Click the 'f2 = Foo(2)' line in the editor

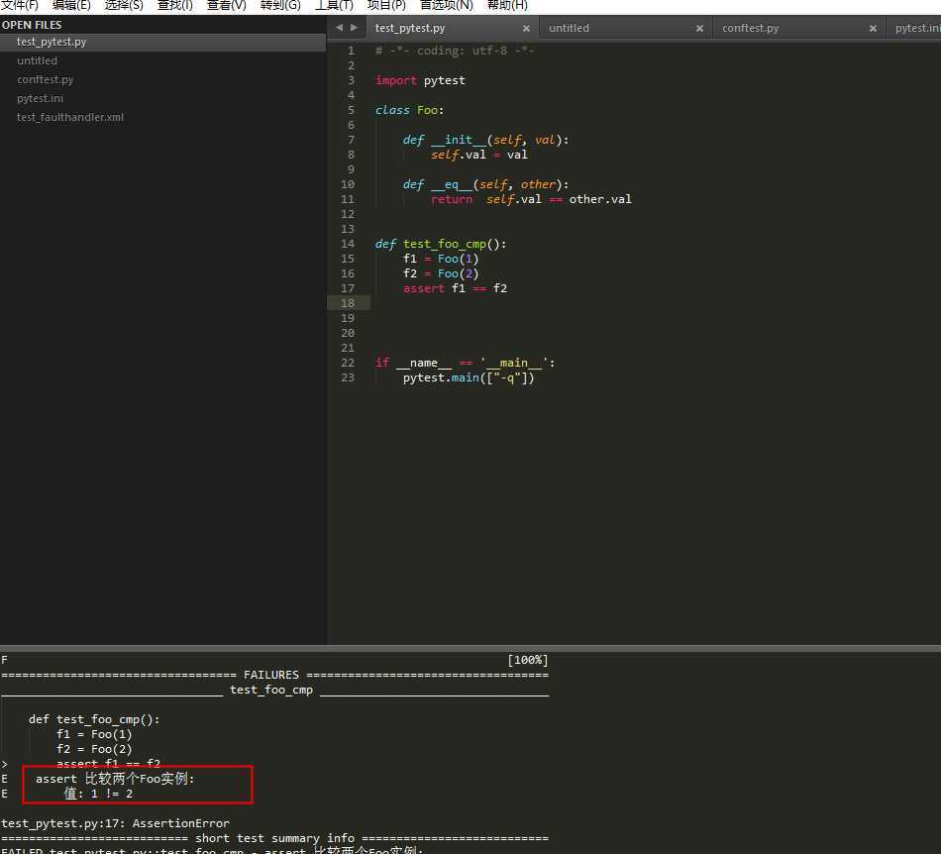click(441, 273)
